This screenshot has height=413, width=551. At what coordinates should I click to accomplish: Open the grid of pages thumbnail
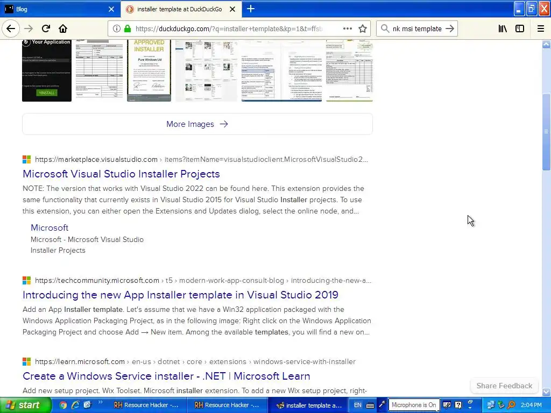click(206, 70)
